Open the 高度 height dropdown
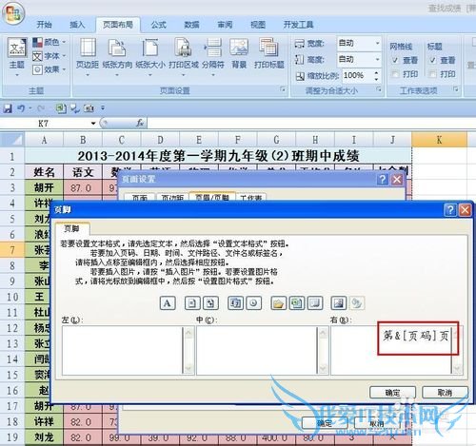 coord(377,59)
